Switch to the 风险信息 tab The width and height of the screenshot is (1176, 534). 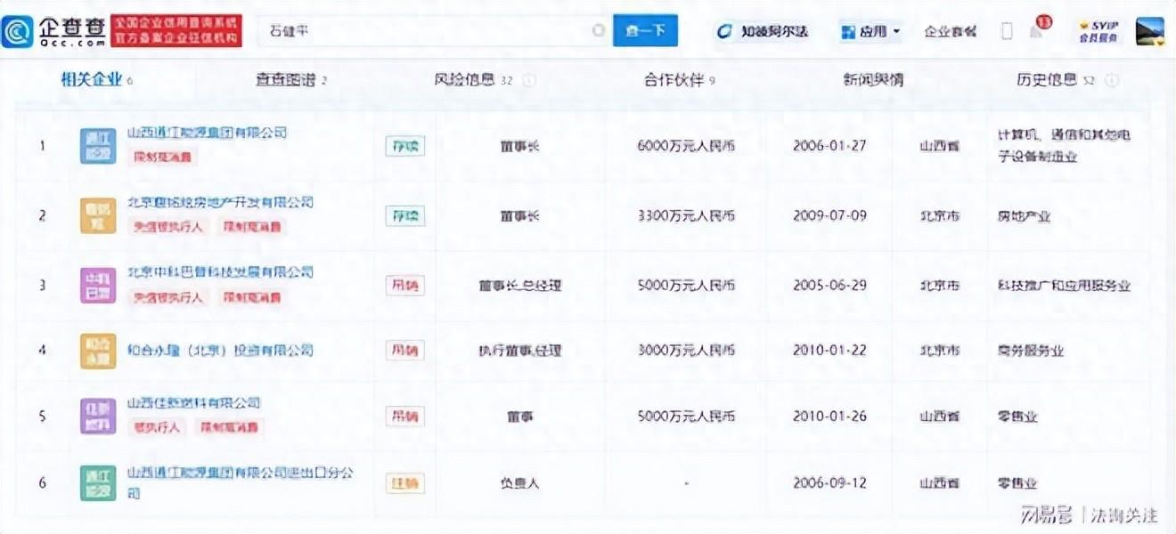(473, 80)
